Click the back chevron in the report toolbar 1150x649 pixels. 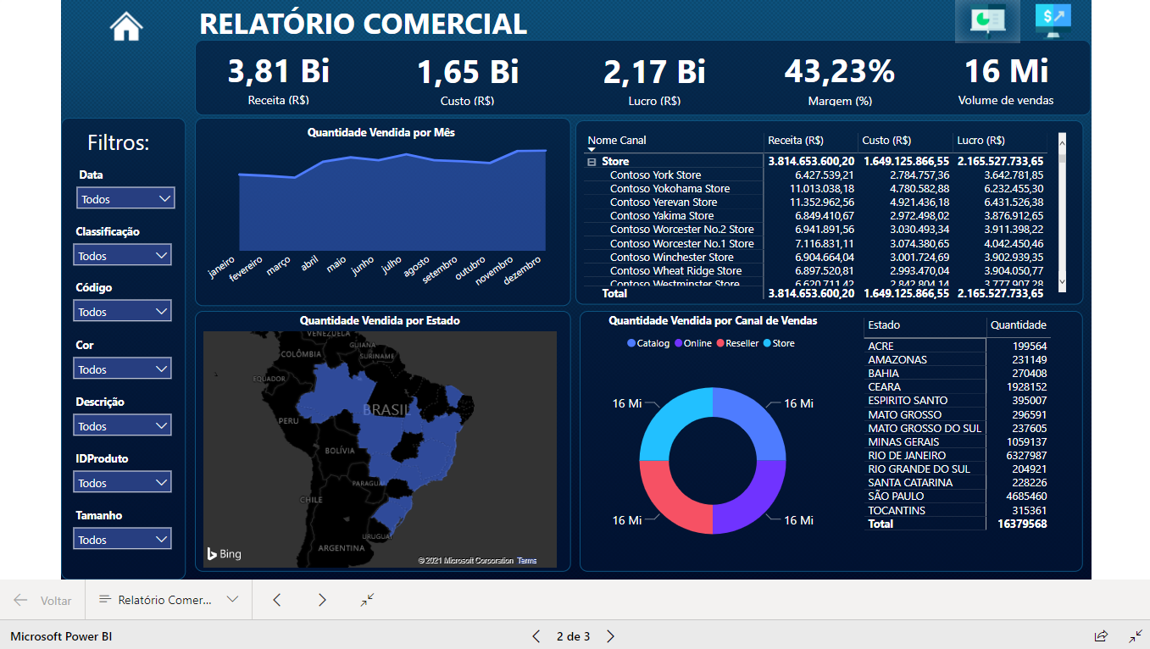coord(276,599)
